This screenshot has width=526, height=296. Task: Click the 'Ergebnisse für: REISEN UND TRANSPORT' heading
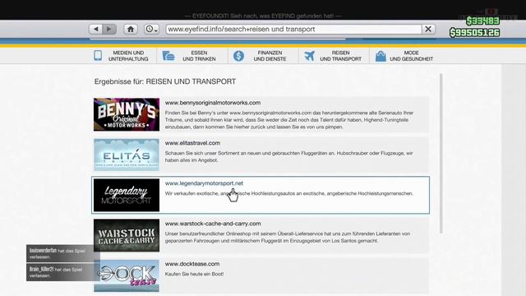pos(165,81)
